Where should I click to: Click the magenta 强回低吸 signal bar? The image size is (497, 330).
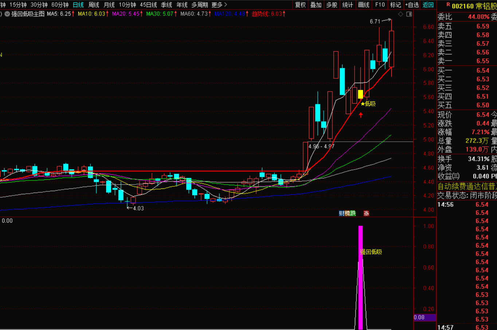pos(360,277)
